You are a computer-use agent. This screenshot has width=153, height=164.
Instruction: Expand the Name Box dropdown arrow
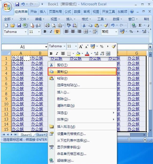pyautogui.click(x=46, y=47)
